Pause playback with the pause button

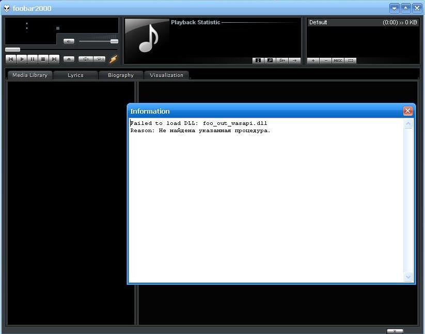(x=33, y=59)
